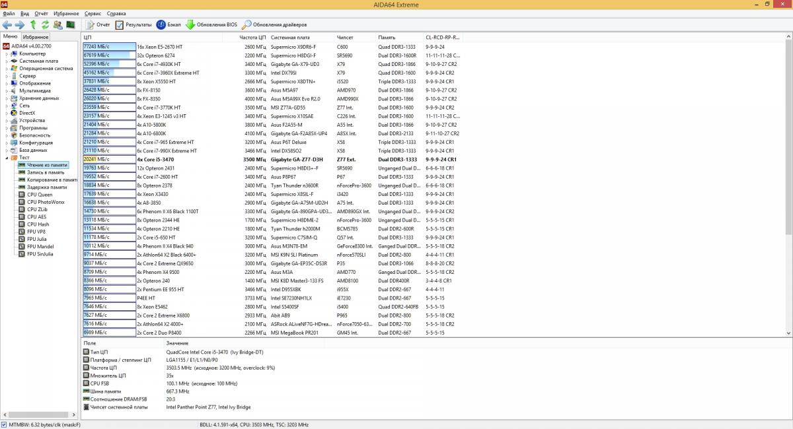
Task: Toggle the MTMBW checkbox in status bar
Action: pyautogui.click(x=5, y=424)
